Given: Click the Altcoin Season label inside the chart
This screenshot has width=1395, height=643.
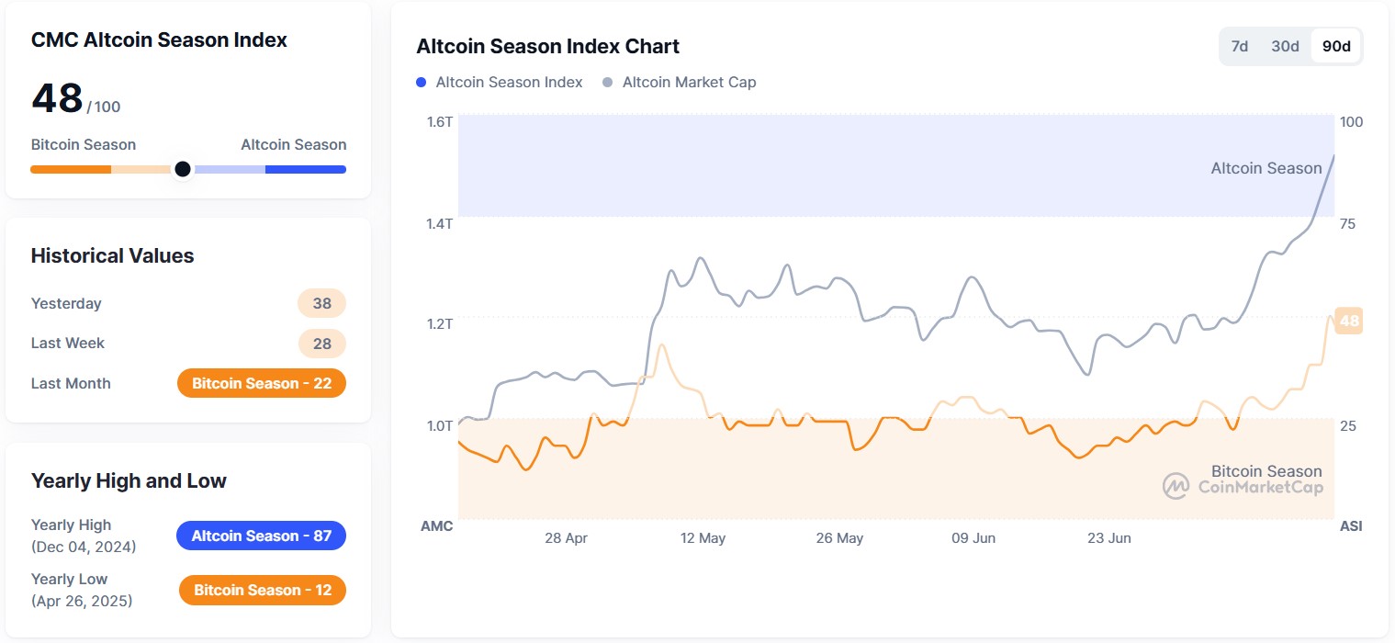Looking at the screenshot, I should click(1266, 168).
